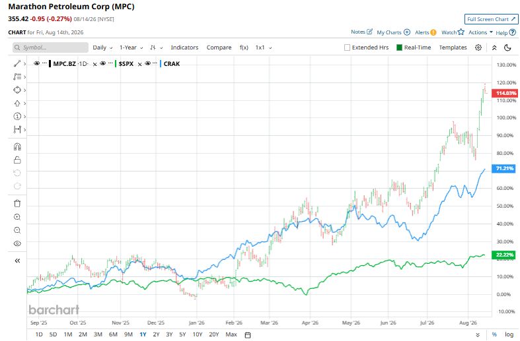Remove the MPC.BZ series

(x=94, y=64)
